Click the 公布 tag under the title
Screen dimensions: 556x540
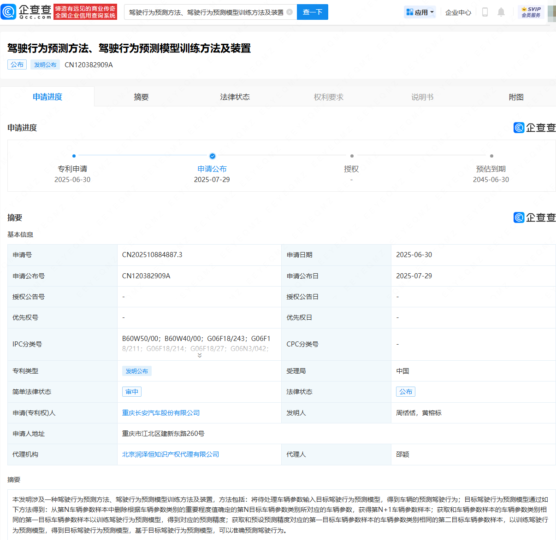[17, 65]
